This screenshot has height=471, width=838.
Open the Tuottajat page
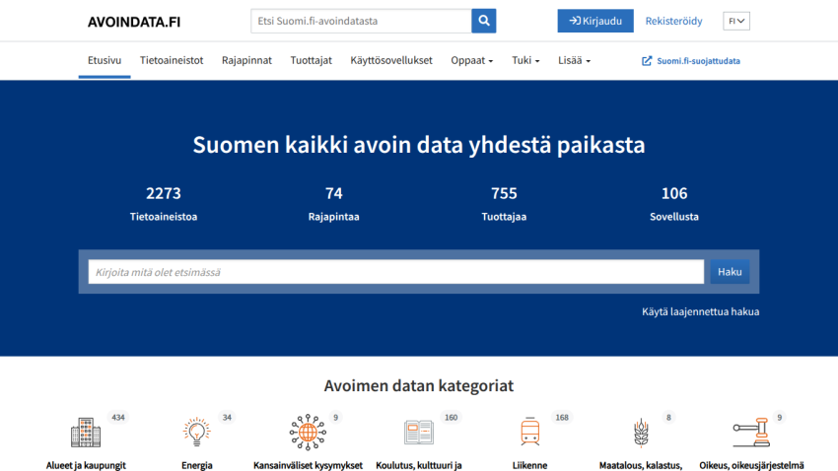(311, 60)
